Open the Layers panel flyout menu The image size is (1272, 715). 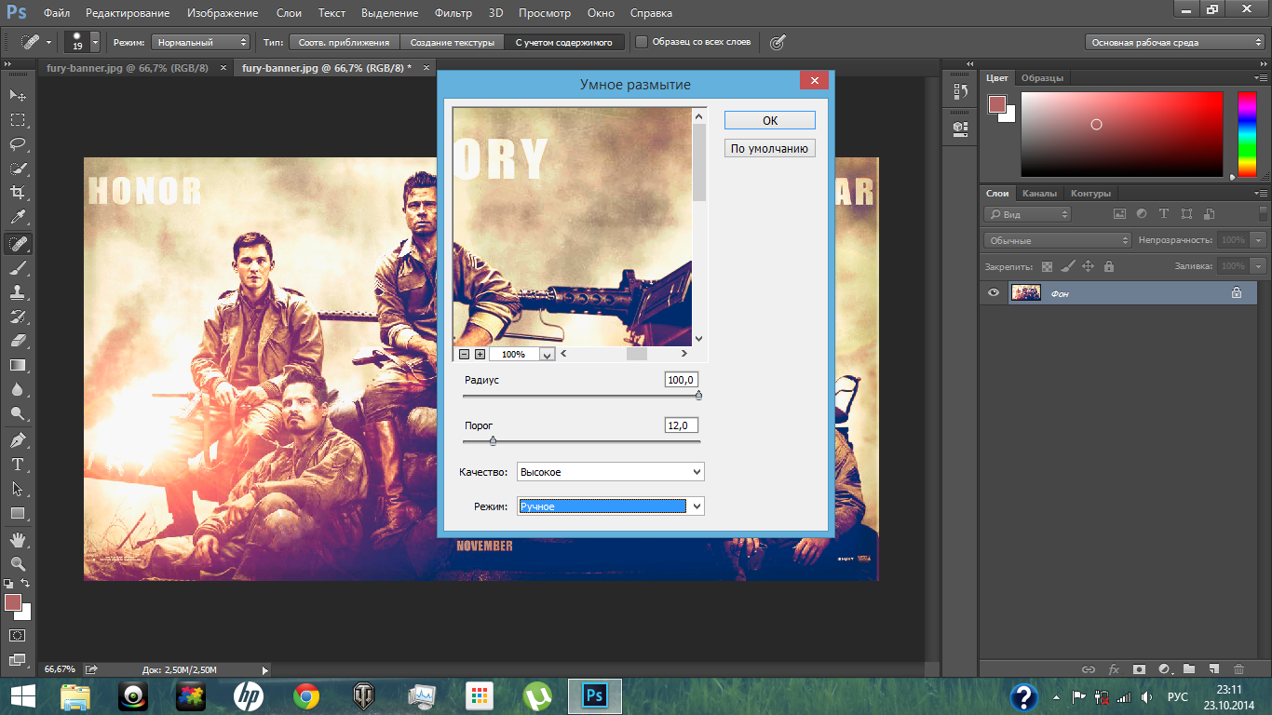[1261, 193]
